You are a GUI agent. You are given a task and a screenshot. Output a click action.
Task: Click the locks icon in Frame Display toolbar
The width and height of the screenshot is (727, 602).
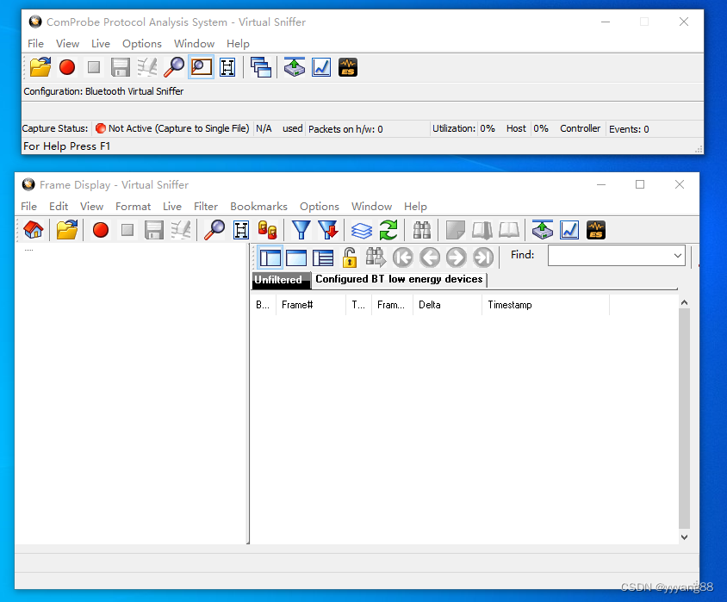pyautogui.click(x=268, y=230)
